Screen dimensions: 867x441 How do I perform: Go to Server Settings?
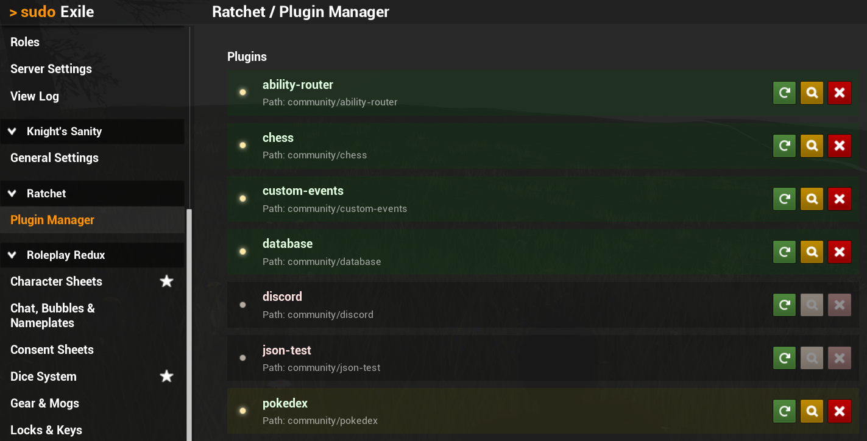point(51,68)
